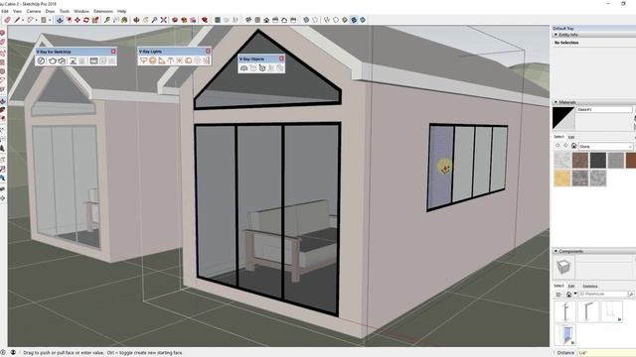Click the Zoom Extents icon
The image size is (636, 357).
(163, 20)
